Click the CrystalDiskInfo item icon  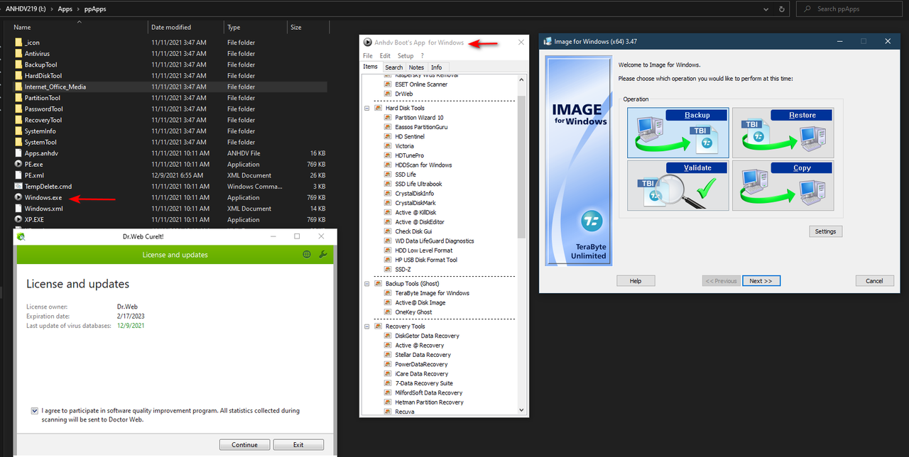click(388, 193)
